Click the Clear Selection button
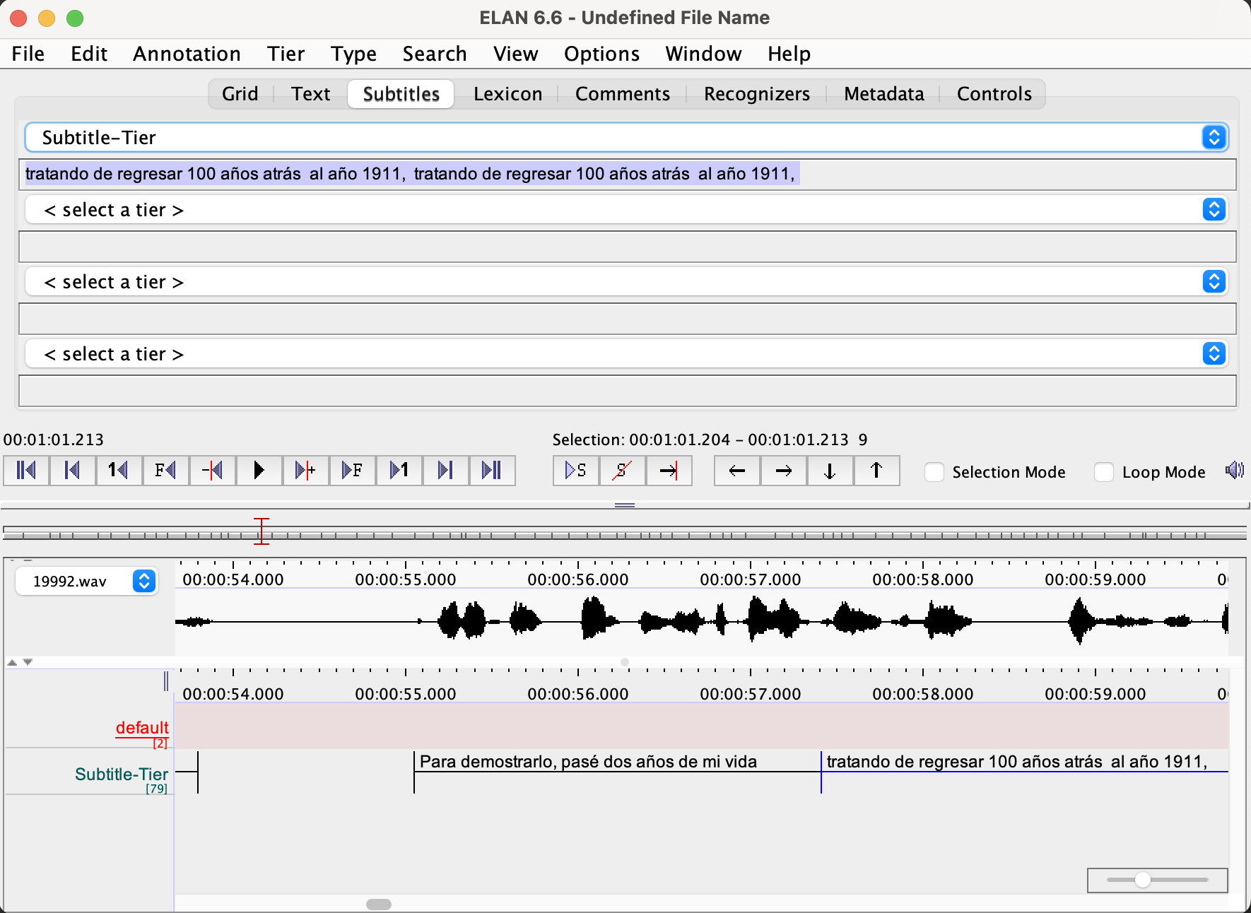Screen dimensions: 1251x913 [622, 471]
